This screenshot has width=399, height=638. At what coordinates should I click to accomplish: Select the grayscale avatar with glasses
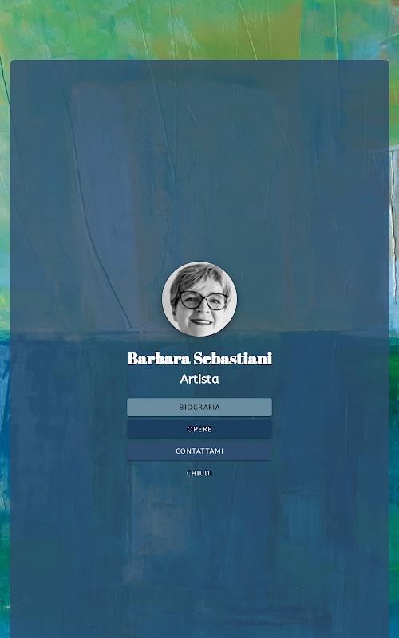pos(199,298)
